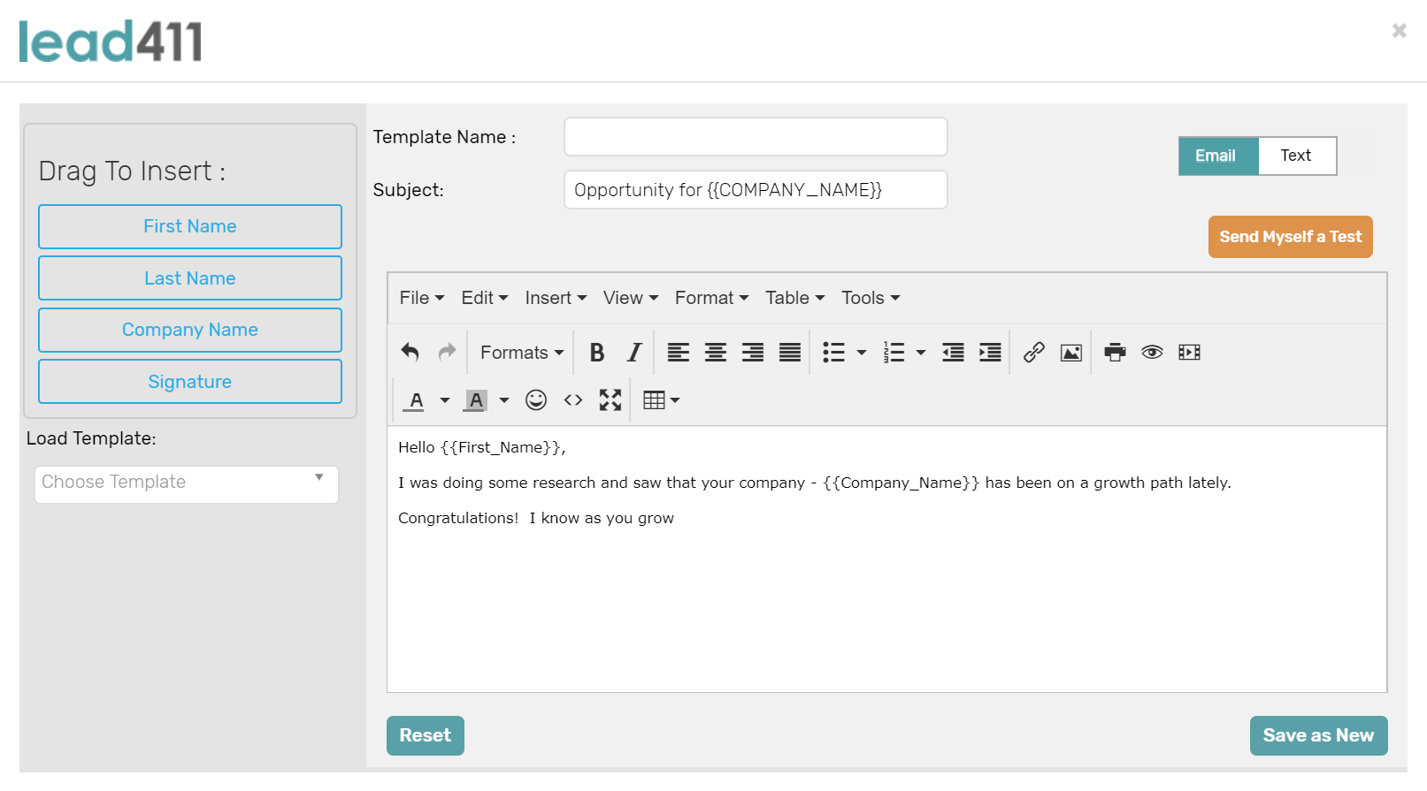The image size is (1427, 791).
Task: Open the View menu
Action: pos(631,298)
